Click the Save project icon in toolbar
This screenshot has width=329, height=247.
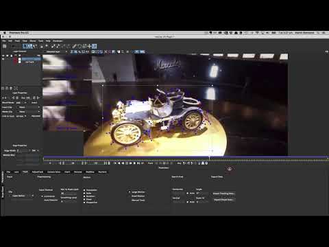pos(4,46)
